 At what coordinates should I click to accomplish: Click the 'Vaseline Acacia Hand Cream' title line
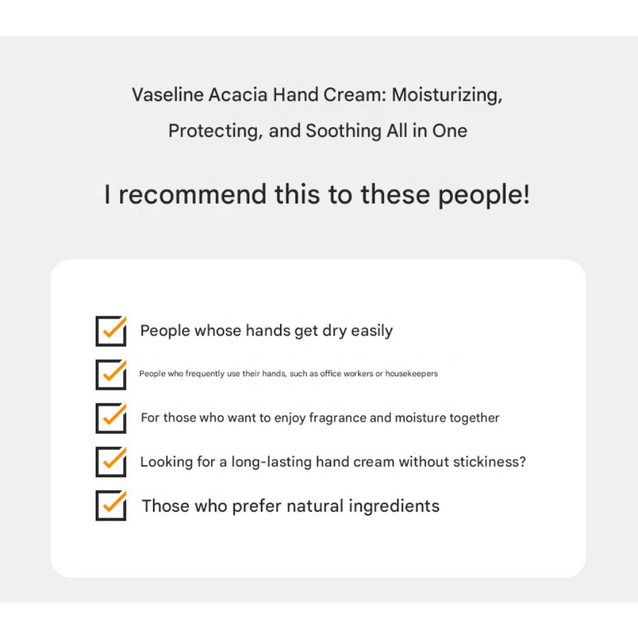(x=318, y=95)
